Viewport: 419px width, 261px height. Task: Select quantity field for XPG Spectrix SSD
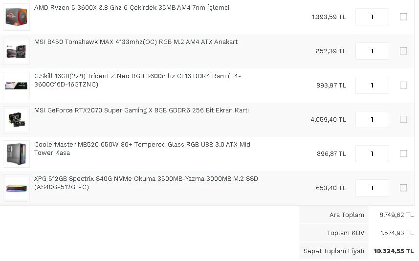[372, 188]
